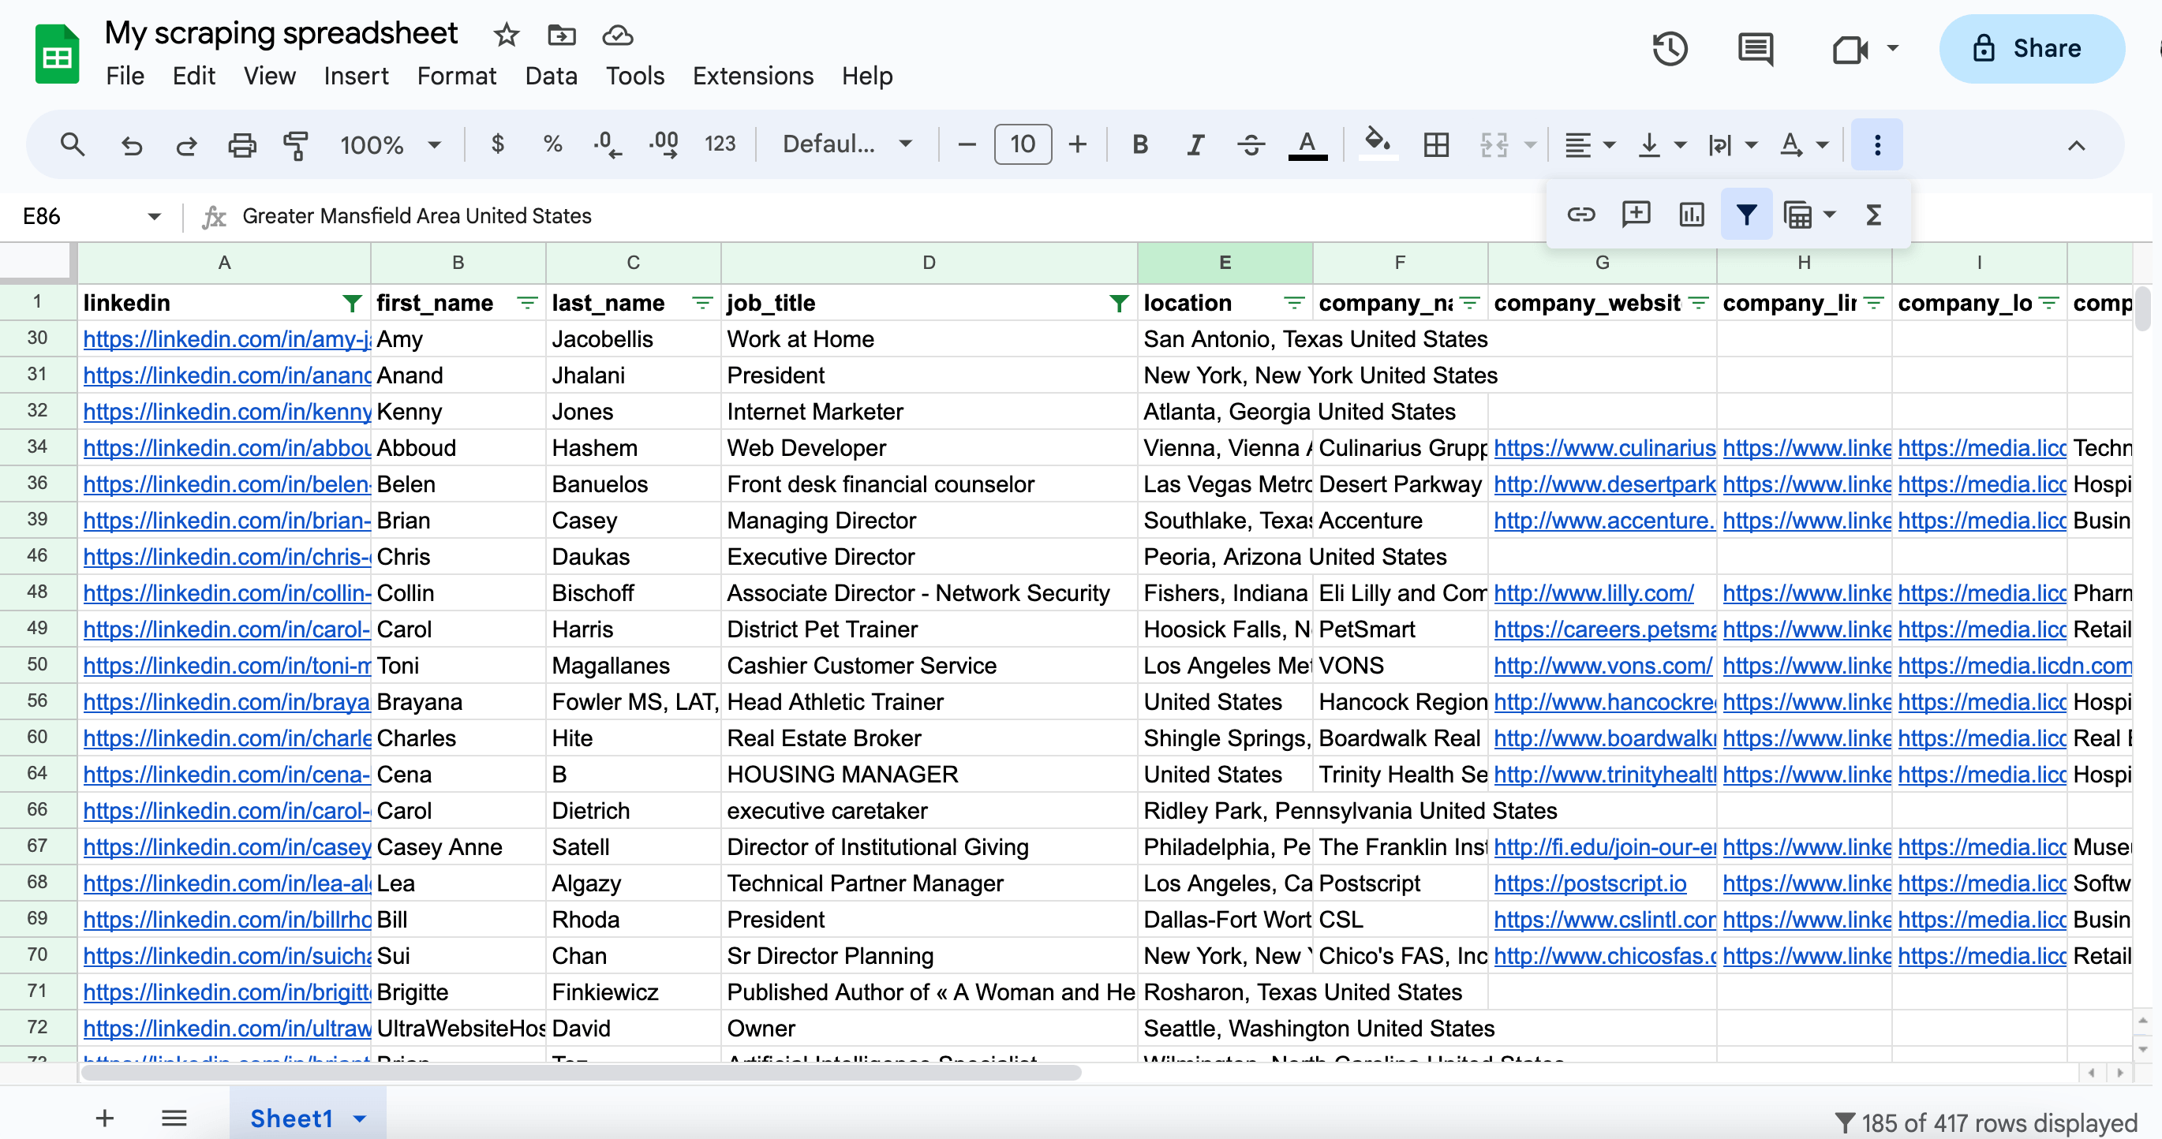Open the zoom 100% dropdown
Image resolution: width=2162 pixels, height=1139 pixels.
390,145
